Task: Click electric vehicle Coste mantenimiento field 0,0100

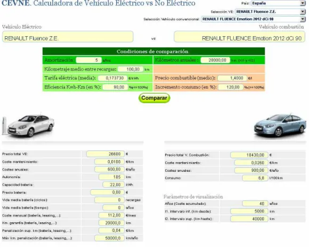Action: coord(109,162)
